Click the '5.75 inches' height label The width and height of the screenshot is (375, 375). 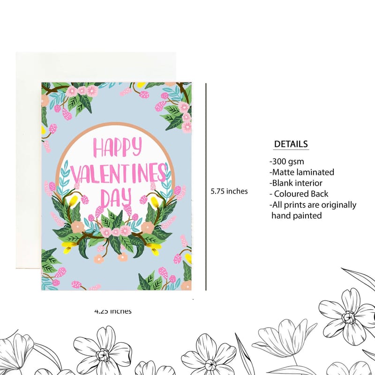pyautogui.click(x=229, y=191)
